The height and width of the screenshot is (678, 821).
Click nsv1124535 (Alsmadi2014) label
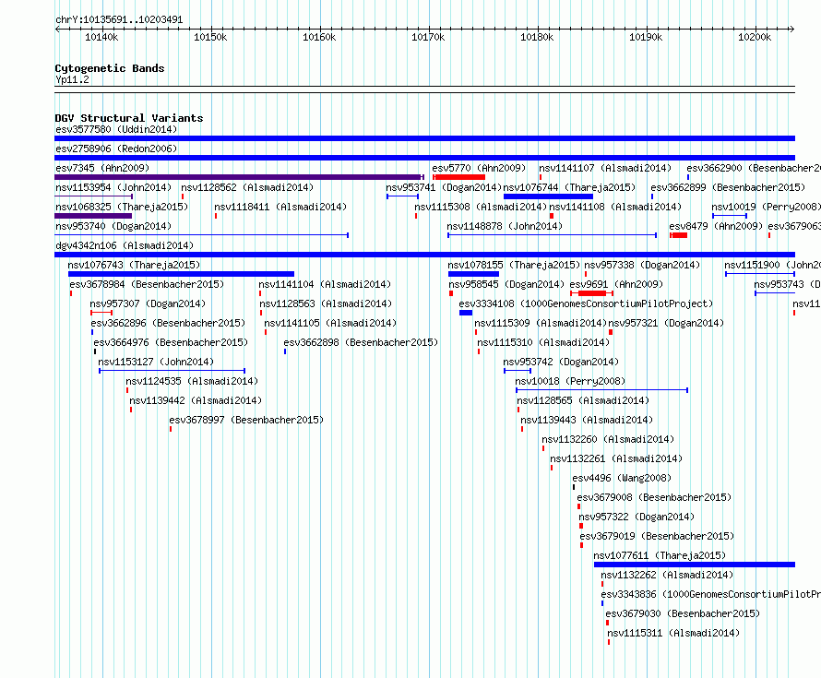192,381
